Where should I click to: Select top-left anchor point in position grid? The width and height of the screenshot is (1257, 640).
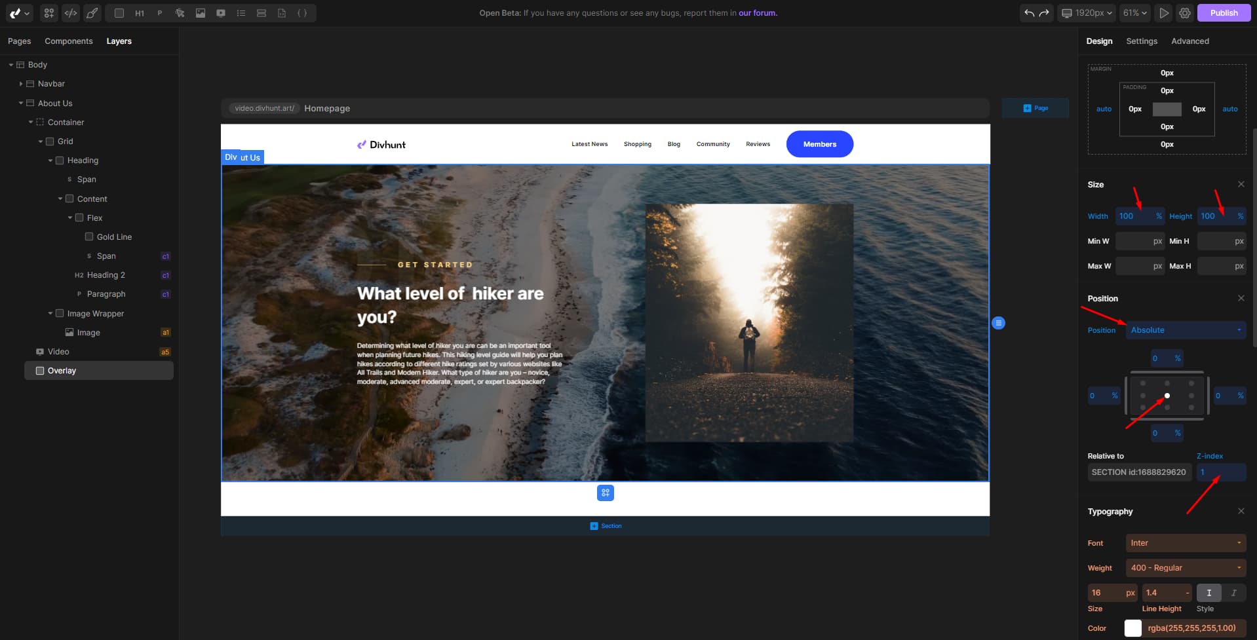tap(1143, 383)
